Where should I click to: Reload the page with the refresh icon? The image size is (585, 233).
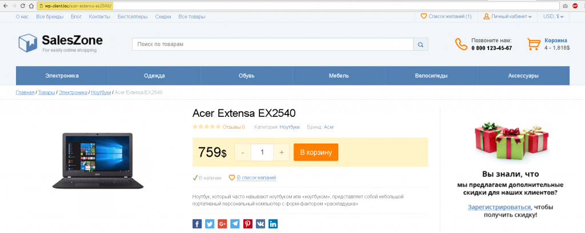[x=23, y=6]
